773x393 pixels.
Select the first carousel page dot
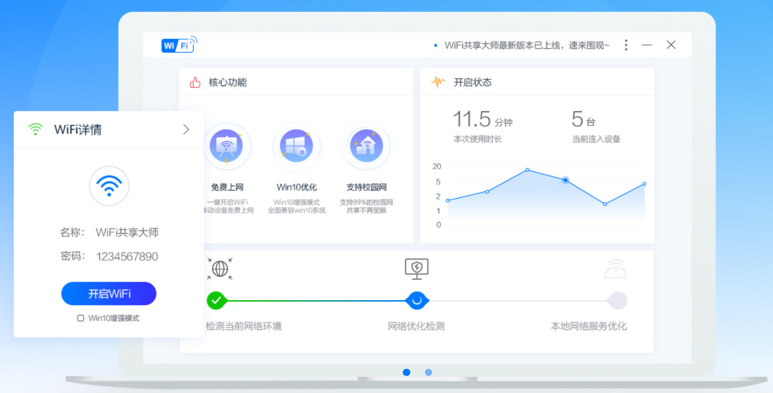point(407,372)
